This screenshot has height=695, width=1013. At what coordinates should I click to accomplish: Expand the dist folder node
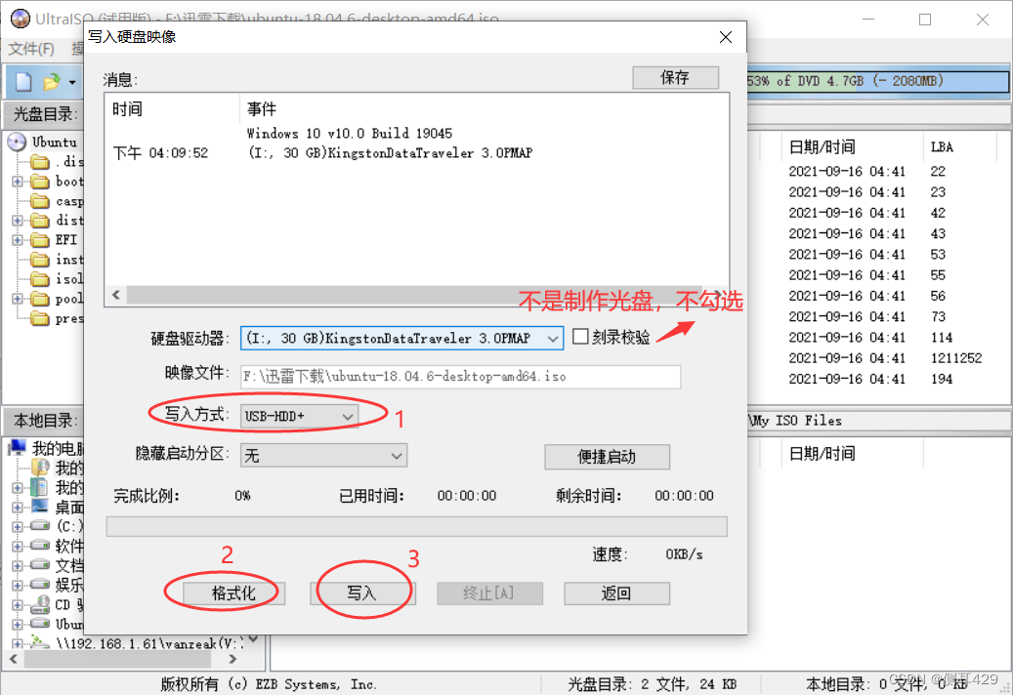click(x=18, y=220)
